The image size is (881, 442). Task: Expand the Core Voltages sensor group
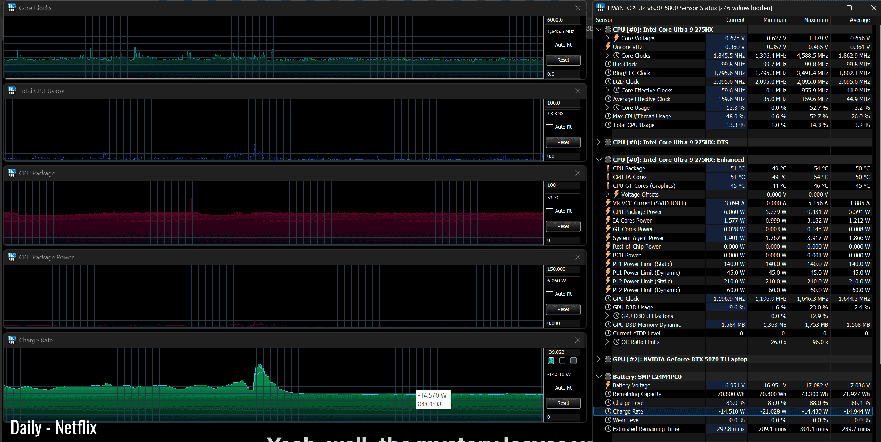coord(607,38)
